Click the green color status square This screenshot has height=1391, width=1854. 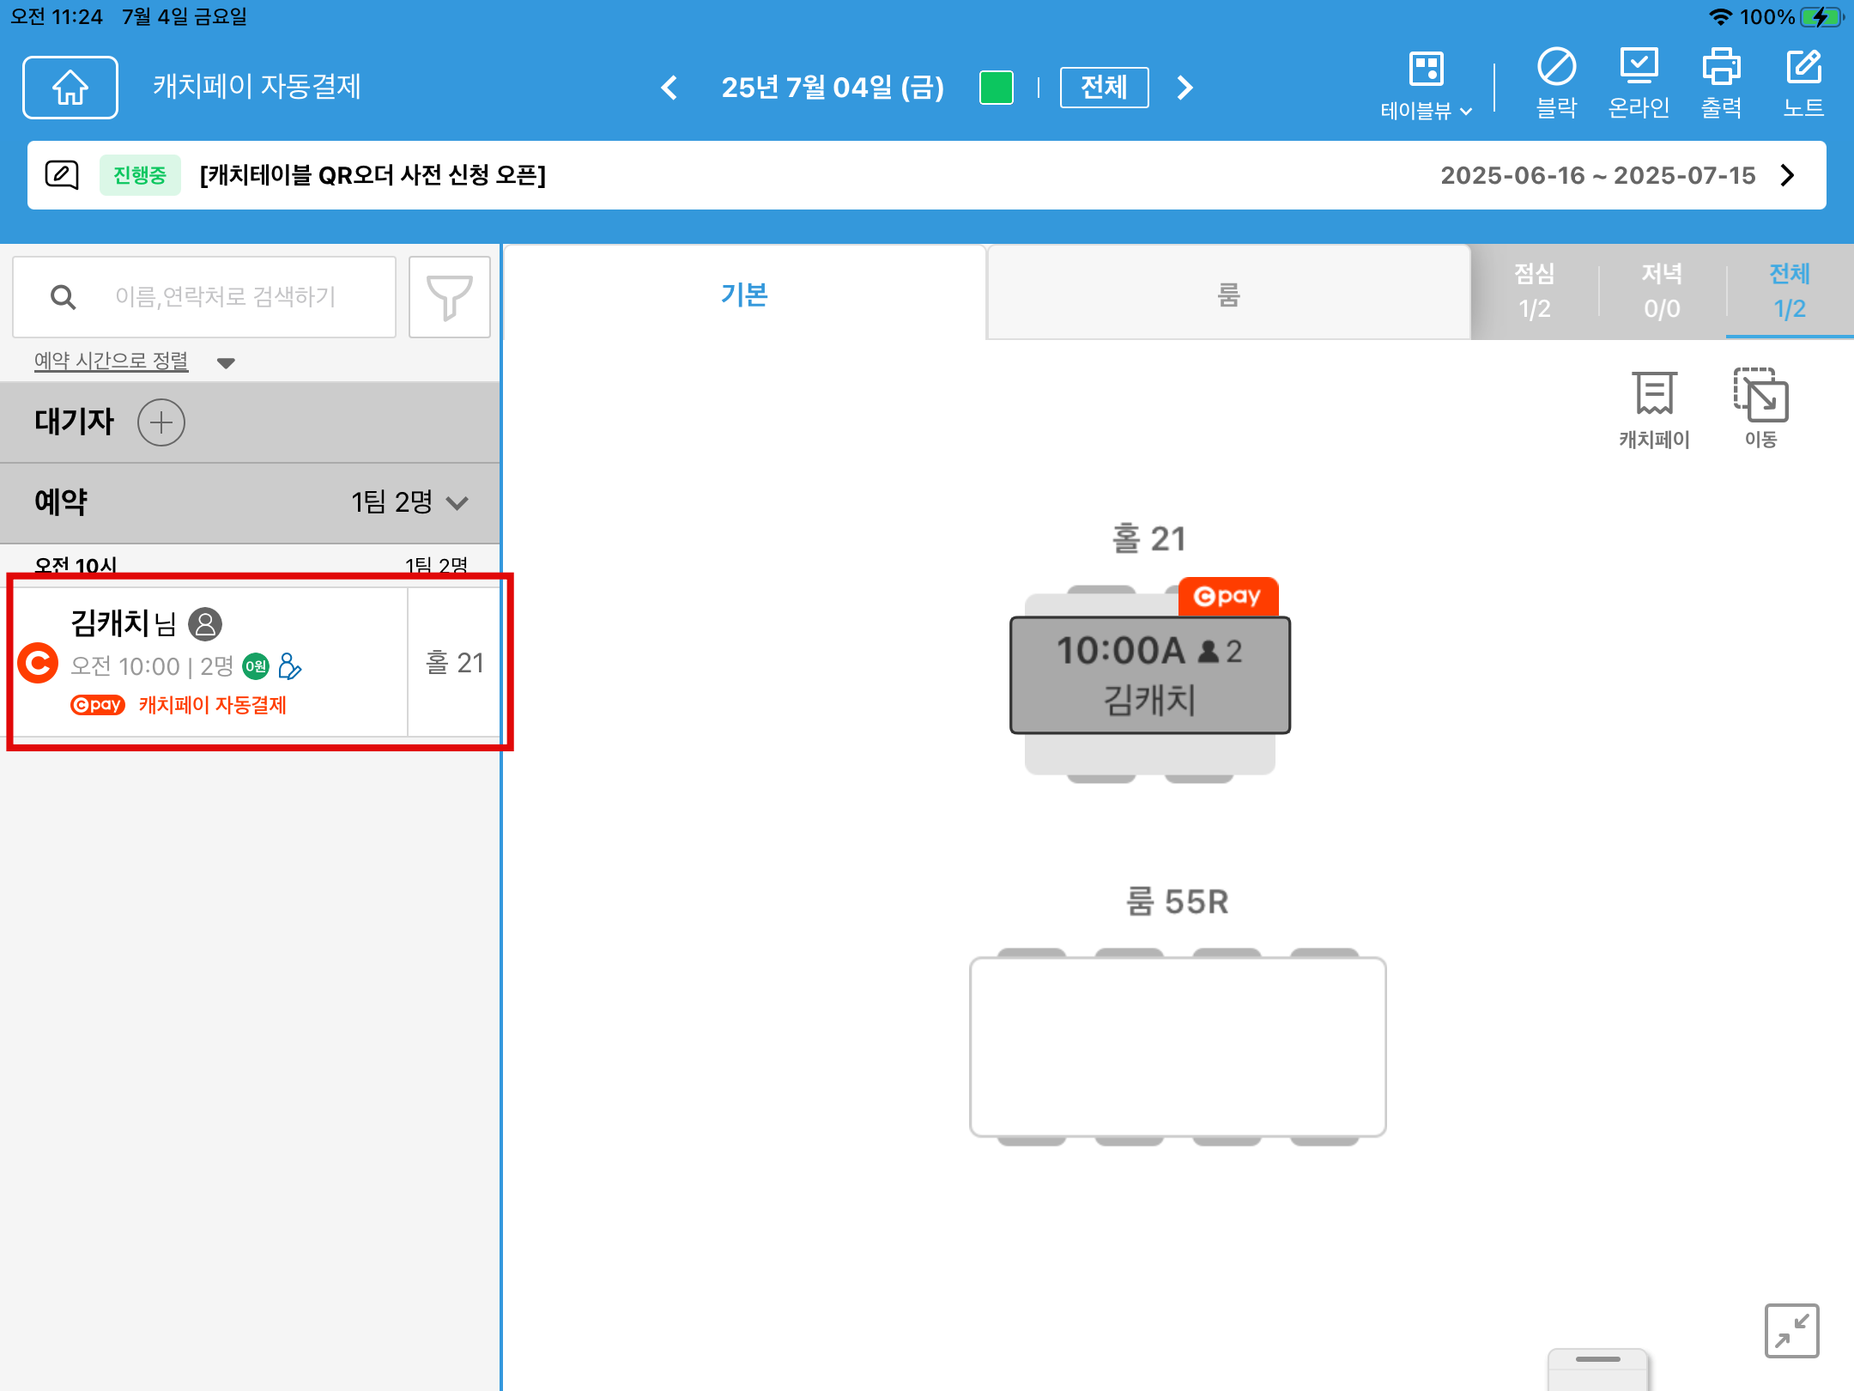(x=996, y=87)
